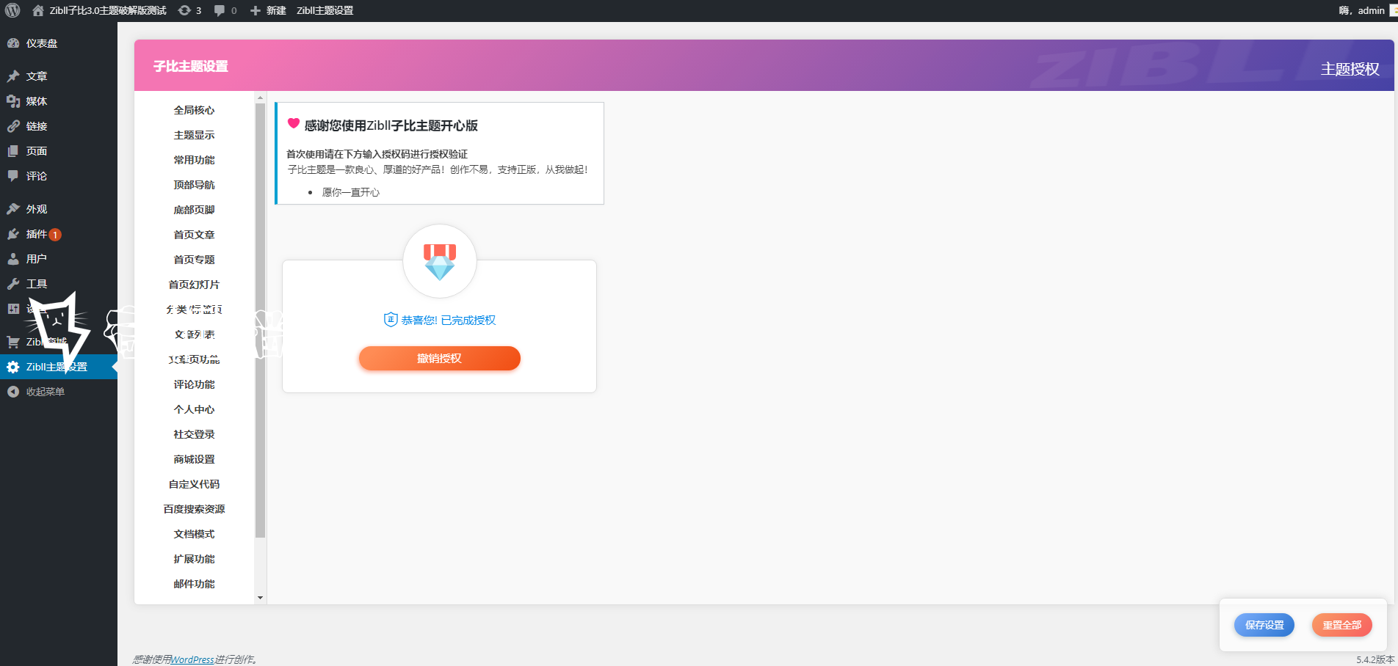The image size is (1398, 666).
Task: Open the admin user greeting menu
Action: pyautogui.click(x=1362, y=10)
